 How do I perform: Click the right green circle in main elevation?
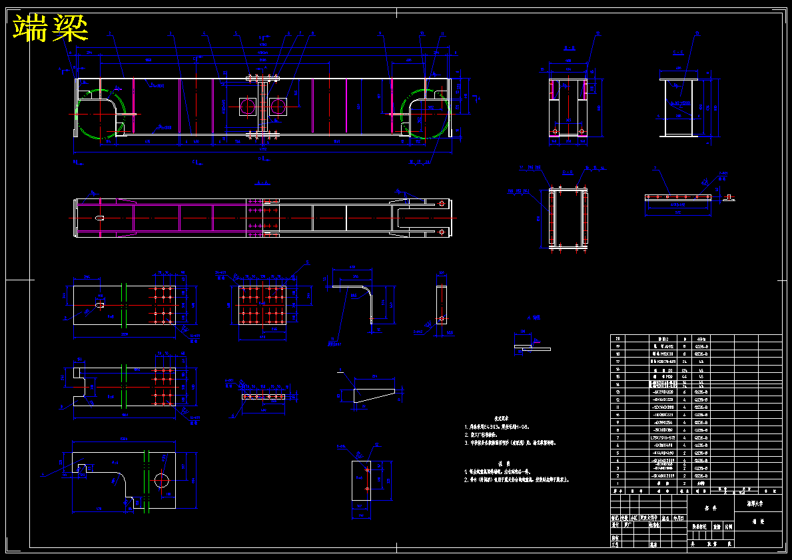pyautogui.click(x=426, y=114)
